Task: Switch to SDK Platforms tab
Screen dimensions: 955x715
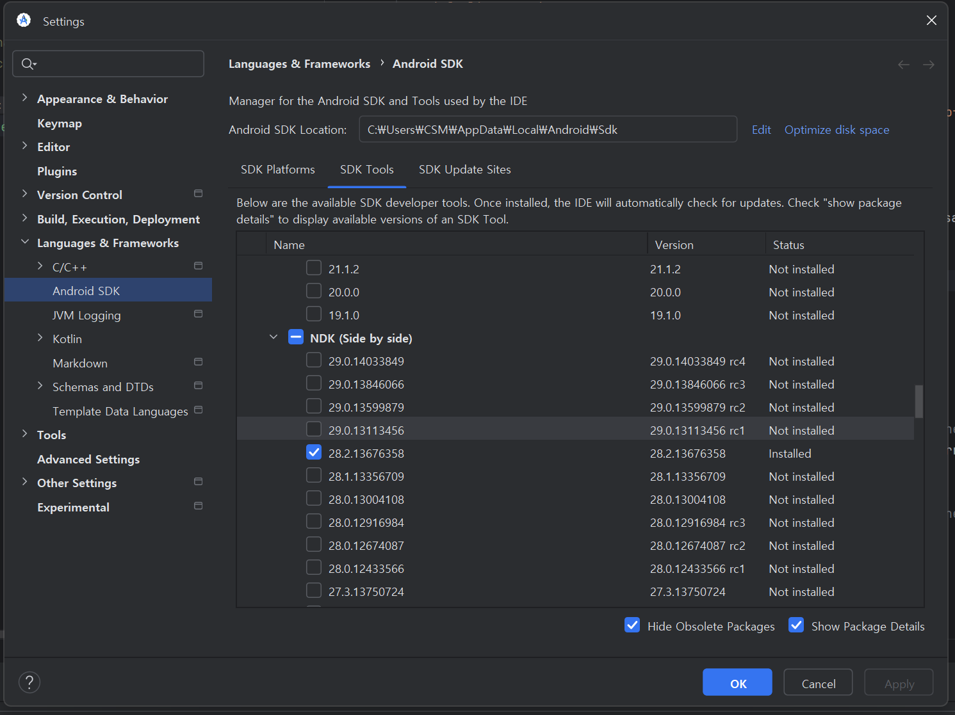Action: coord(278,170)
